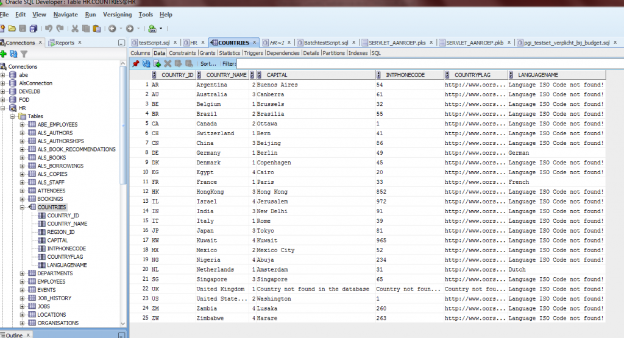Screen dimensions: 624x338
Task: Close the testScript.sql editor tab
Action: click(175, 43)
